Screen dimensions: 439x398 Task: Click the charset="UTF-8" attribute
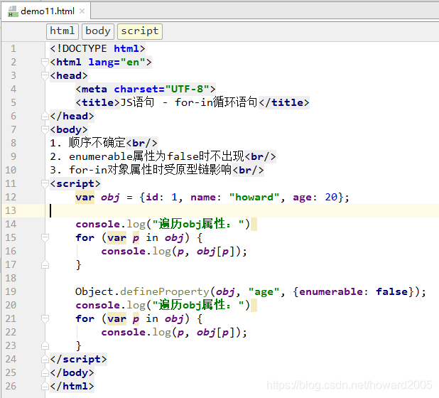coord(161,89)
